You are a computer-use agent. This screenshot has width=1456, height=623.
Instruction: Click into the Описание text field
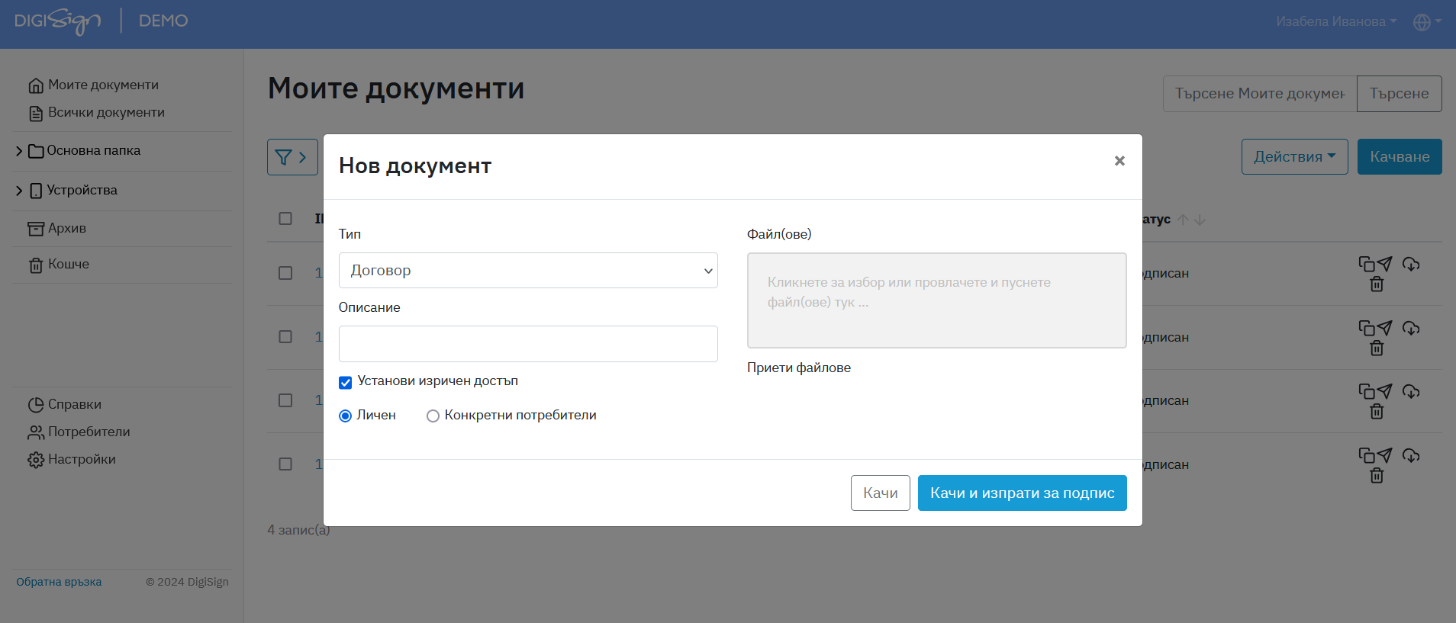pos(528,344)
